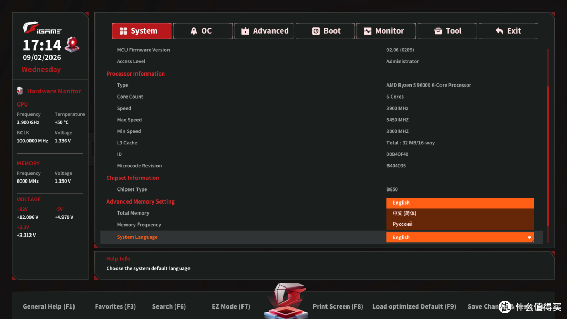Screen dimensions: 567x319
Task: Click the pulse icon on the Monitor tab
Action: 367,31
